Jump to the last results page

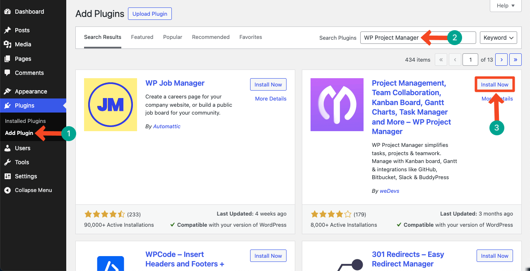pos(516,60)
